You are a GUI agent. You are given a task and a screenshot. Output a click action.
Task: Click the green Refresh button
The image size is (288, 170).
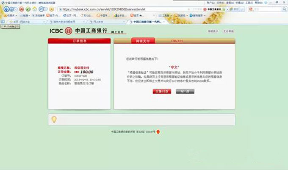pos(28,9)
